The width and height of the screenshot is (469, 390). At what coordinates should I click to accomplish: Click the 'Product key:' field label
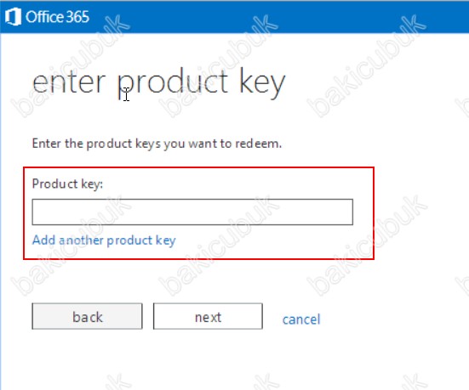[x=67, y=184]
